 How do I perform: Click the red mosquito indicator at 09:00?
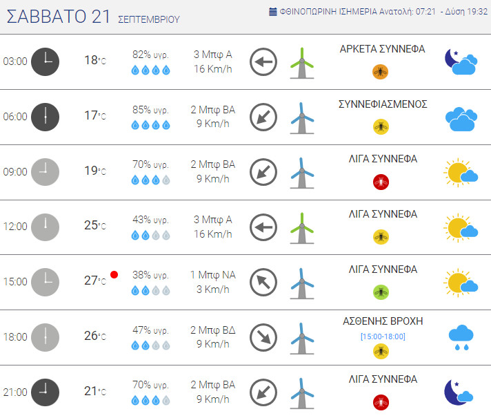(x=381, y=182)
